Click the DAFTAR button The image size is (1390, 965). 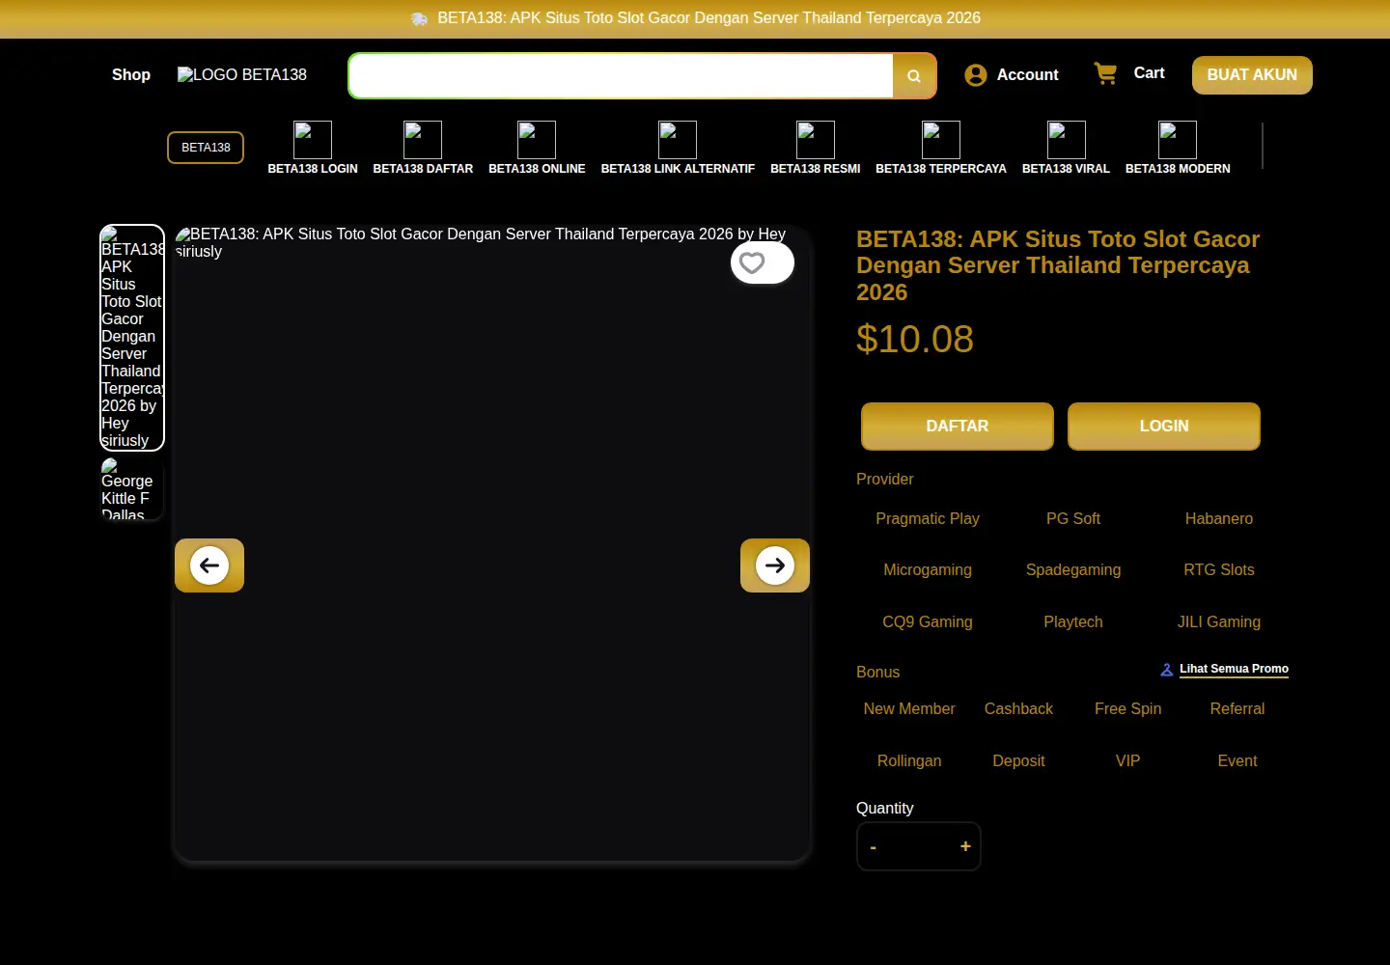pyautogui.click(x=958, y=427)
